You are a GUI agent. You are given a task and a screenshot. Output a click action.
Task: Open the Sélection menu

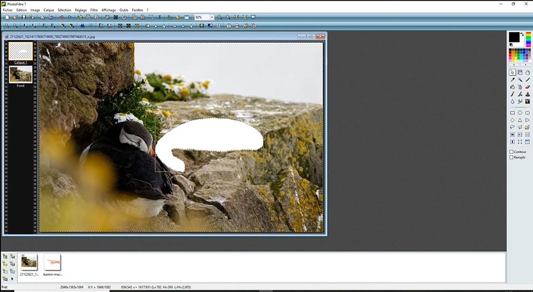pos(64,10)
